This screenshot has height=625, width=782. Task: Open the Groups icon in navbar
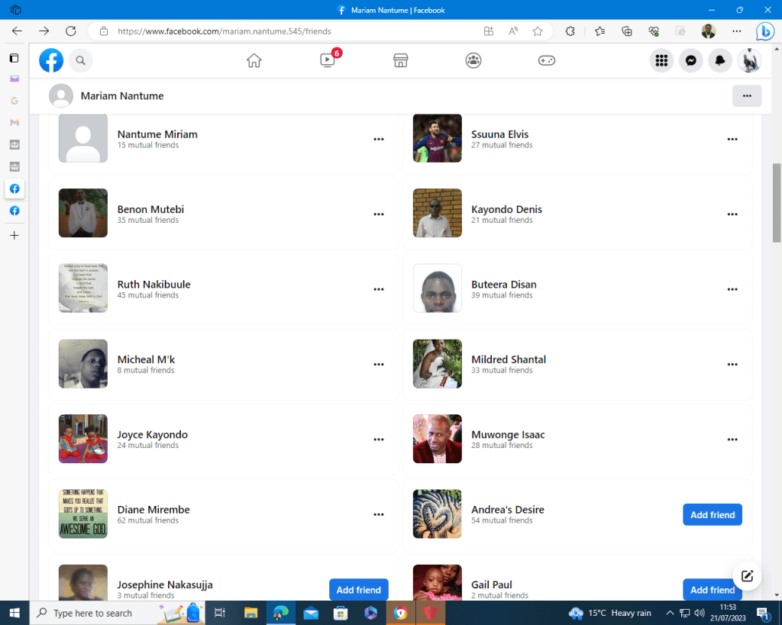[473, 60]
